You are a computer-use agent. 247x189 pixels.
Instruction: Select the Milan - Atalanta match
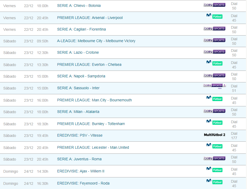click(78, 112)
